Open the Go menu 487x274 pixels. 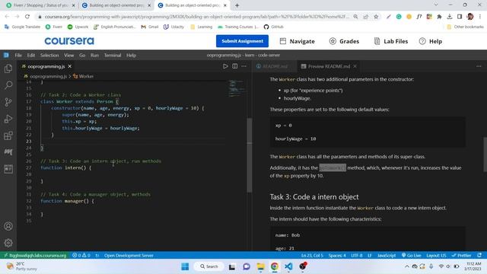click(82, 55)
